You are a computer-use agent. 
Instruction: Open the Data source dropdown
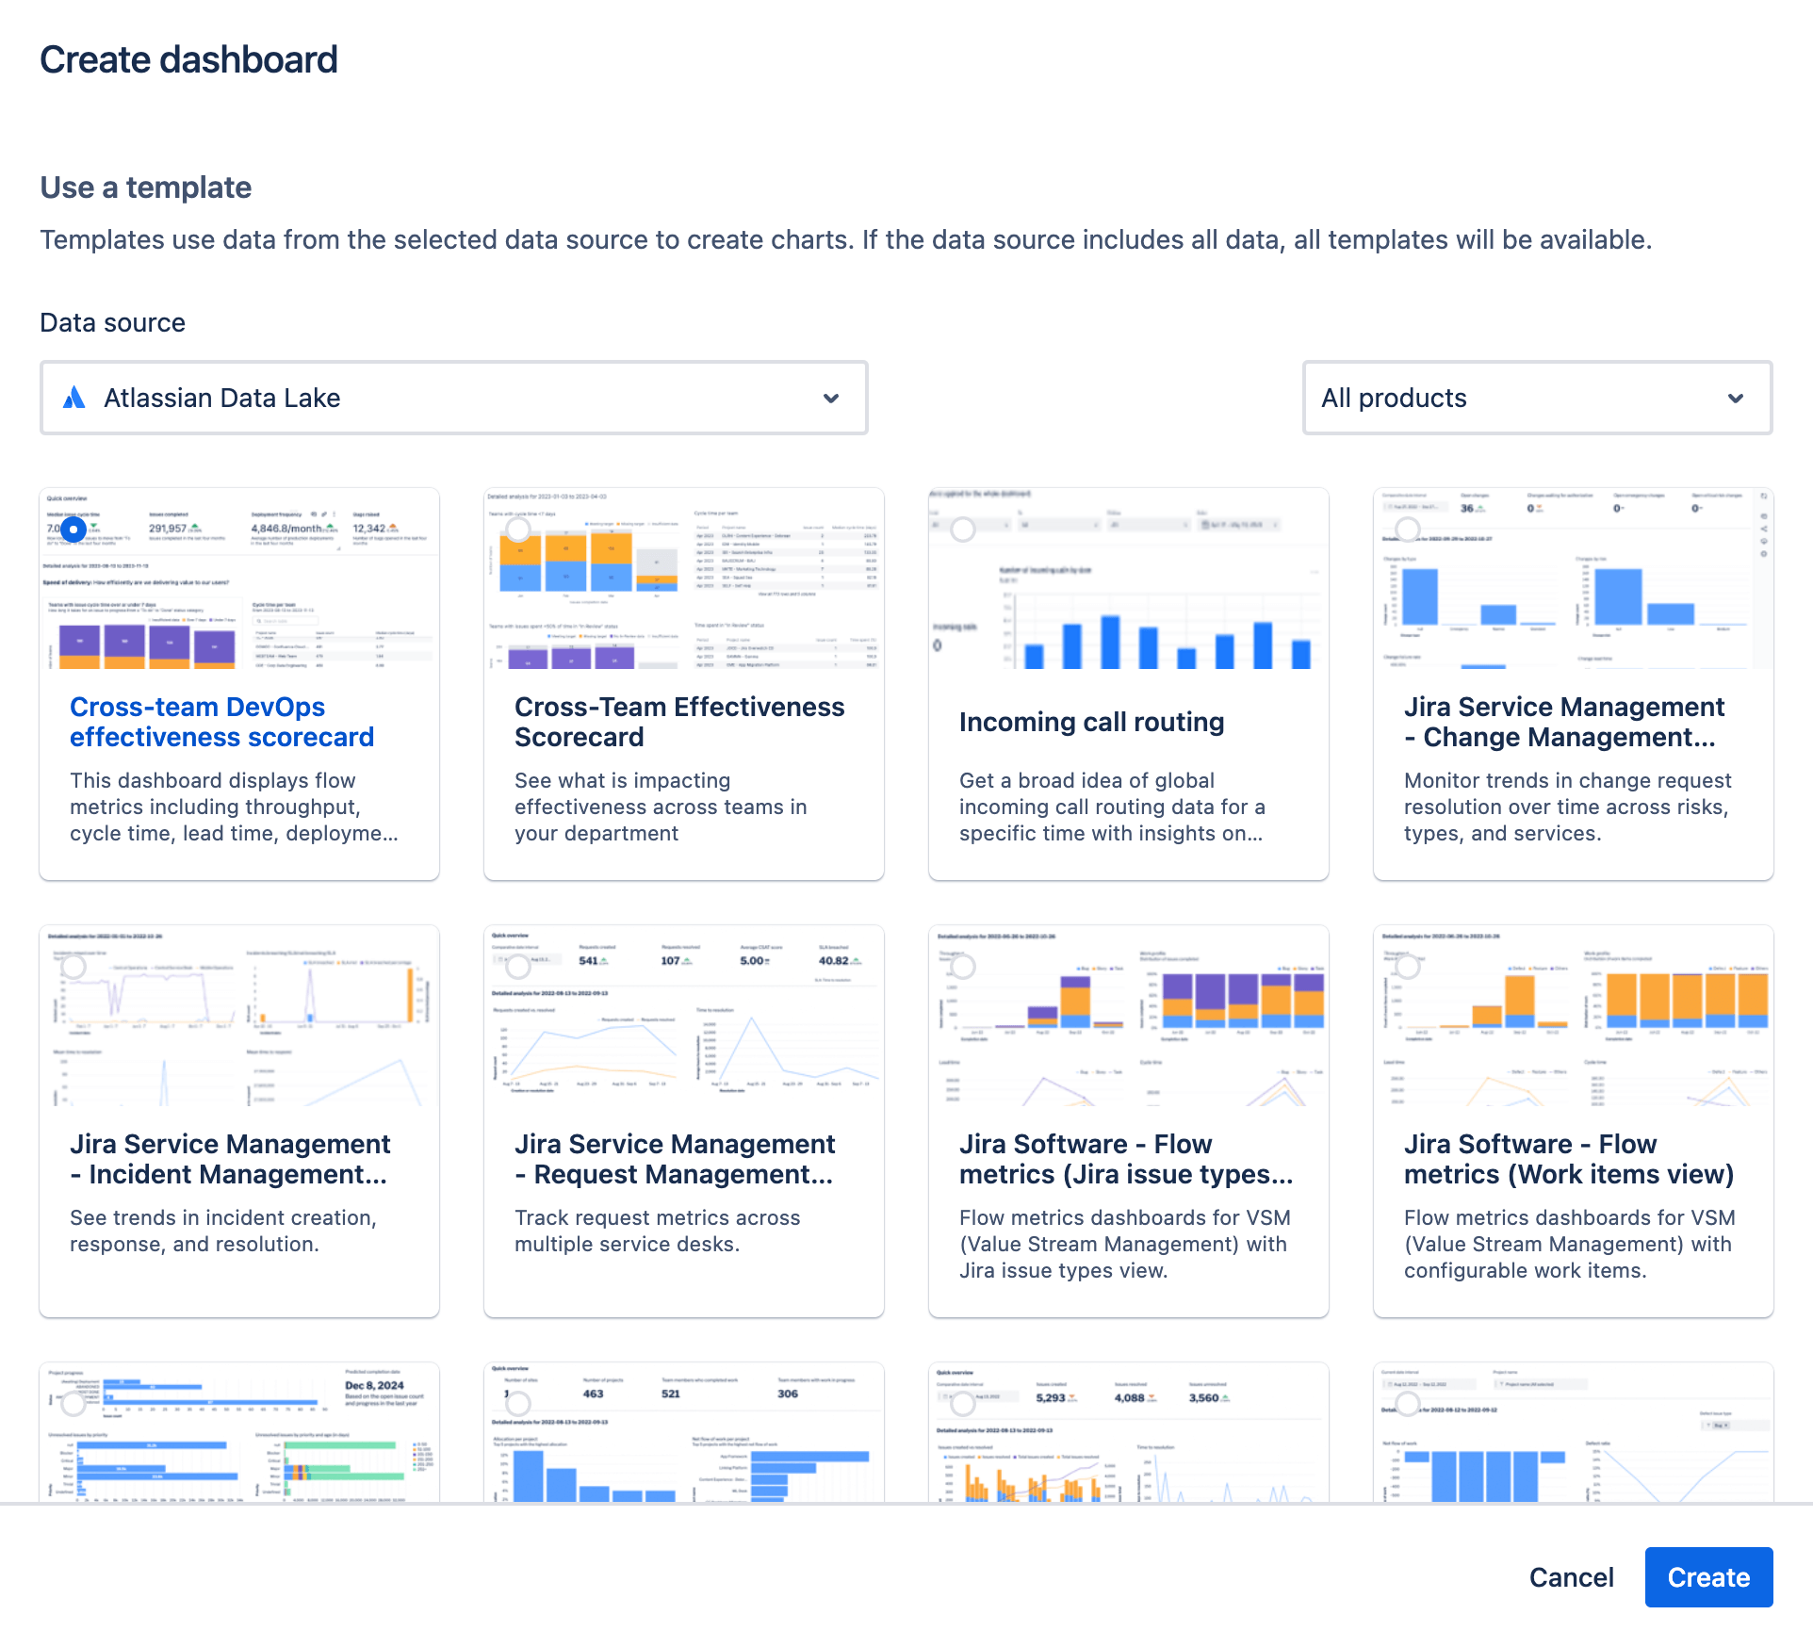[453, 398]
